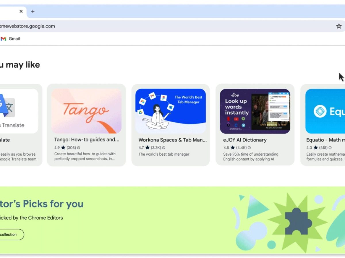Open the Equatio - Math m... title

[x=325, y=140]
